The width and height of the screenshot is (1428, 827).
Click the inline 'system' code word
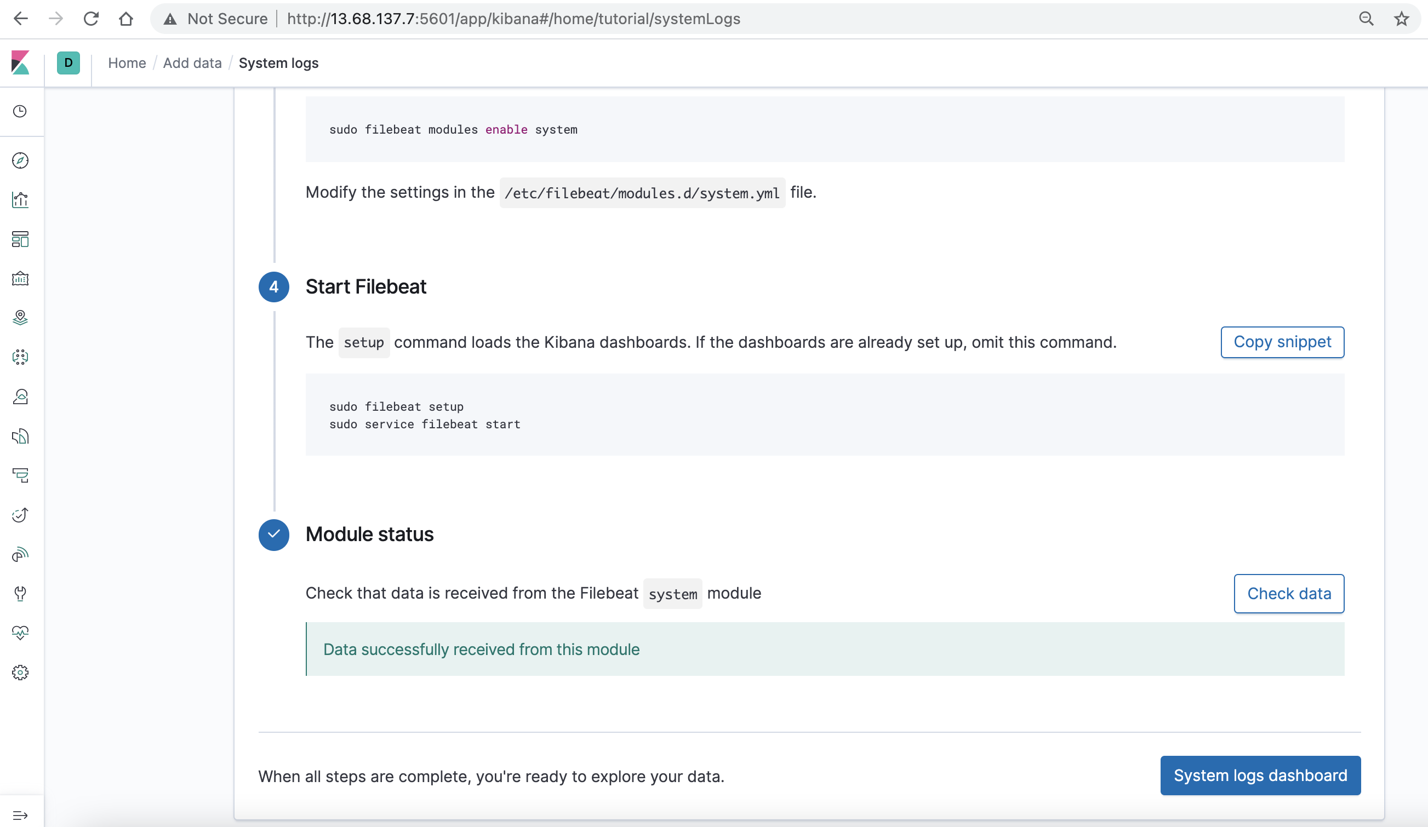point(673,594)
